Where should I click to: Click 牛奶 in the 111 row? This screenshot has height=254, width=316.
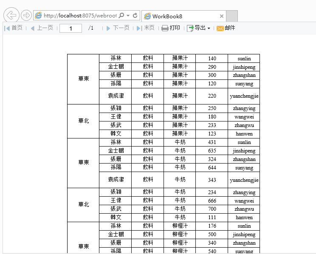[180, 217]
